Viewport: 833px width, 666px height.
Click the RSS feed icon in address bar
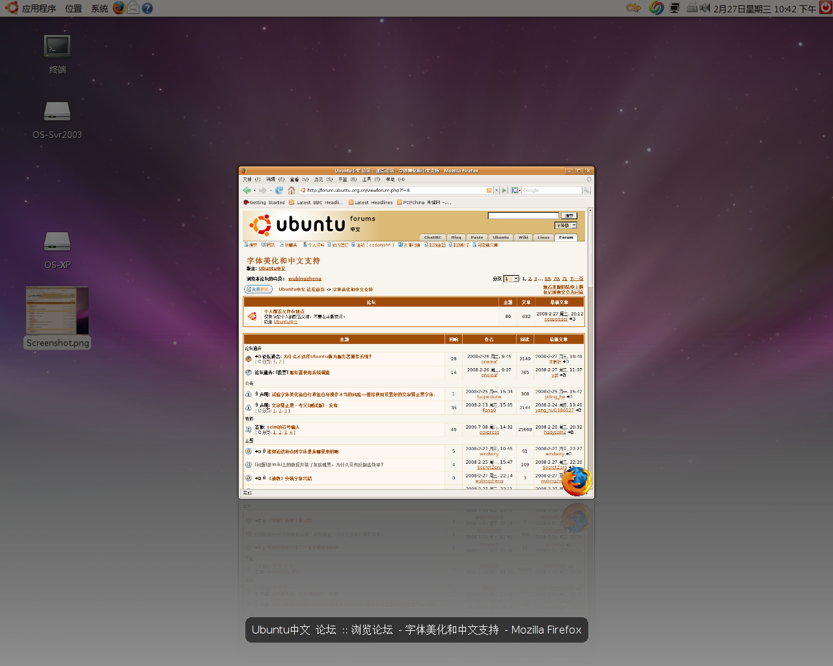point(489,191)
